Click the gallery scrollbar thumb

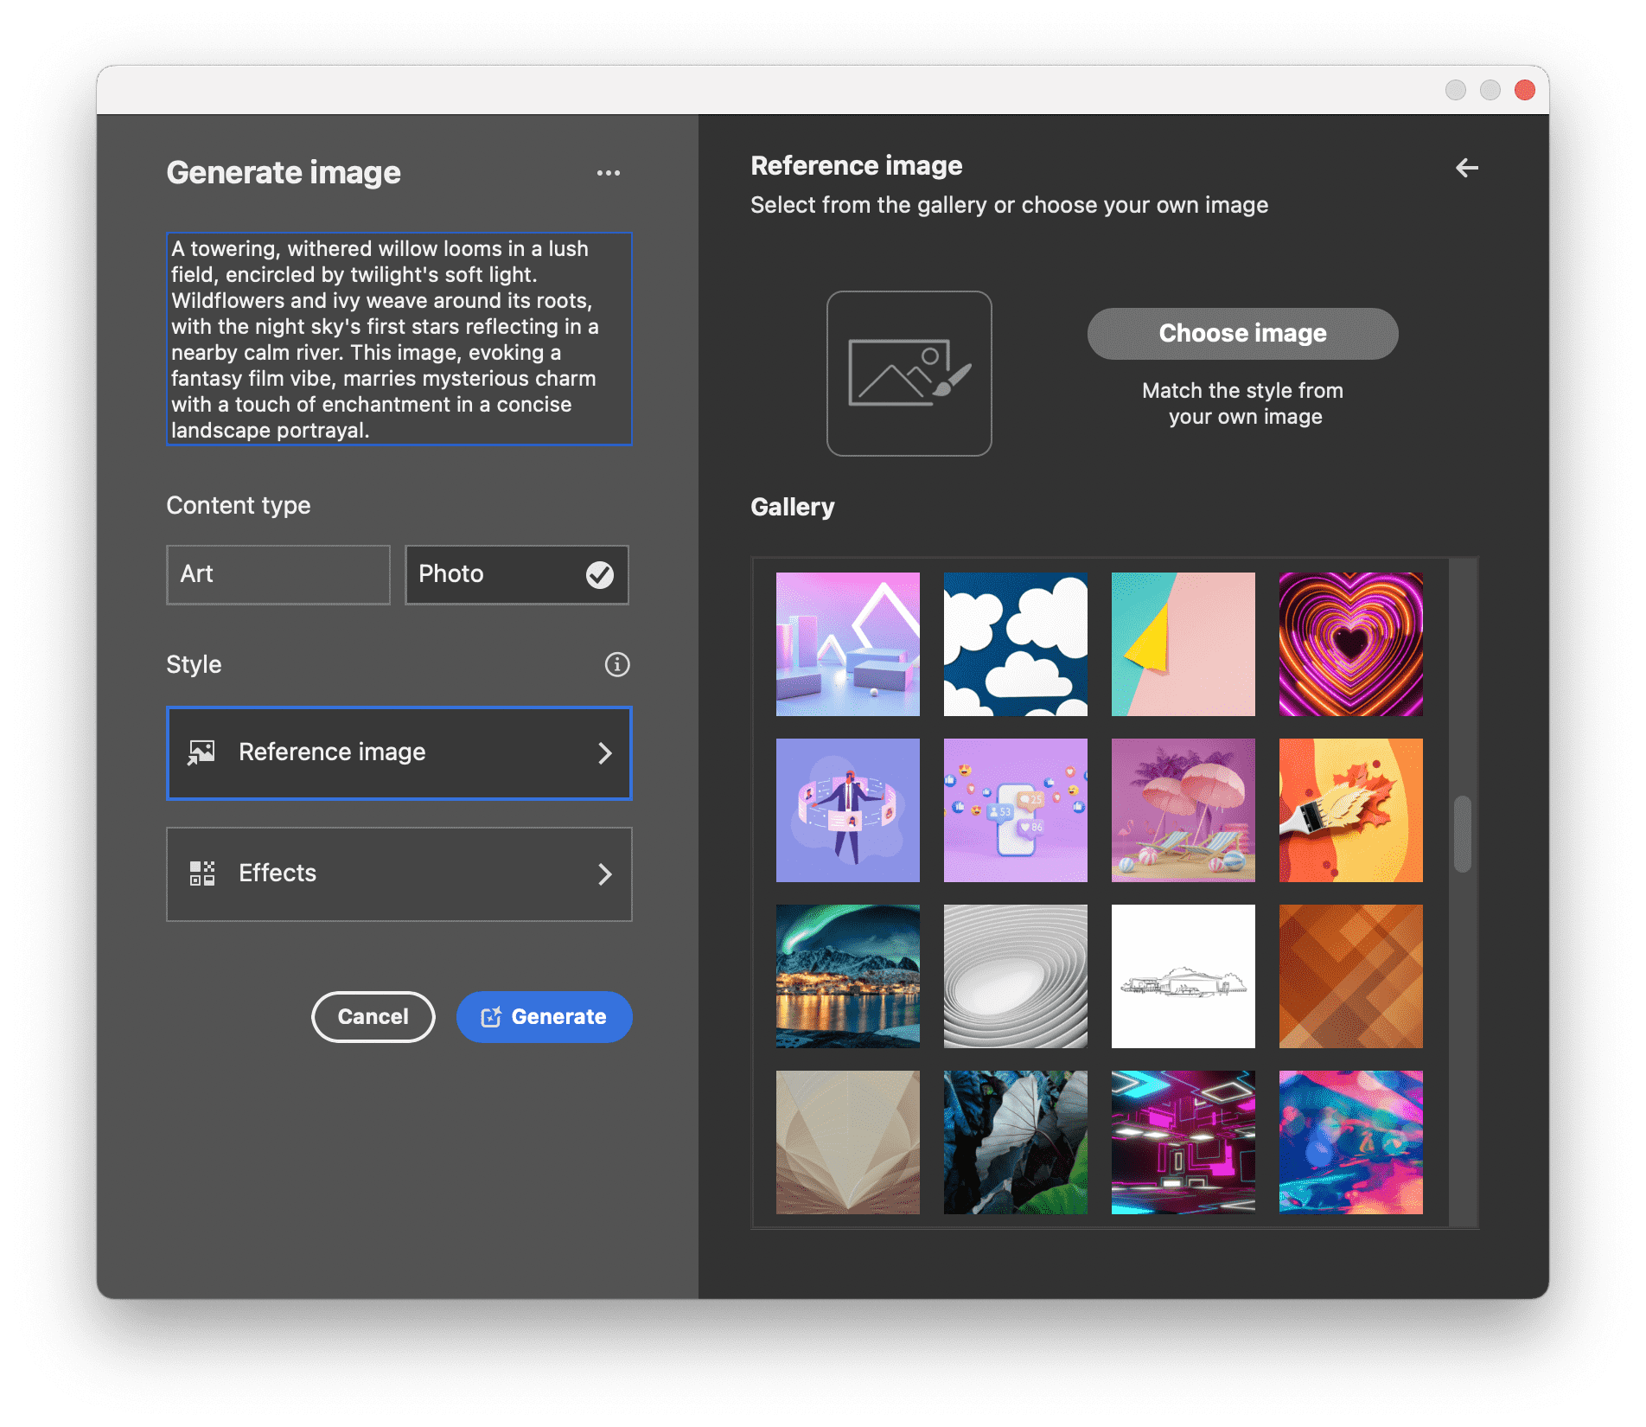pyautogui.click(x=1463, y=834)
